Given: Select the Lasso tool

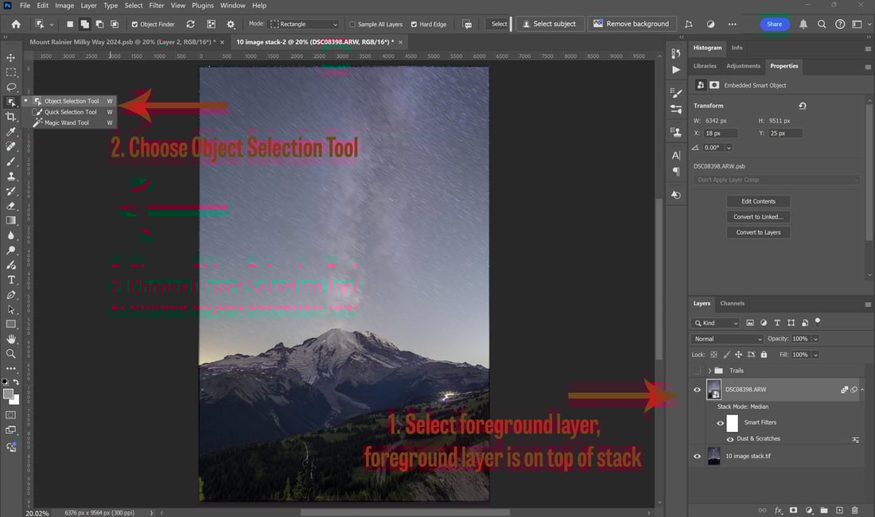Looking at the screenshot, I should 10,87.
